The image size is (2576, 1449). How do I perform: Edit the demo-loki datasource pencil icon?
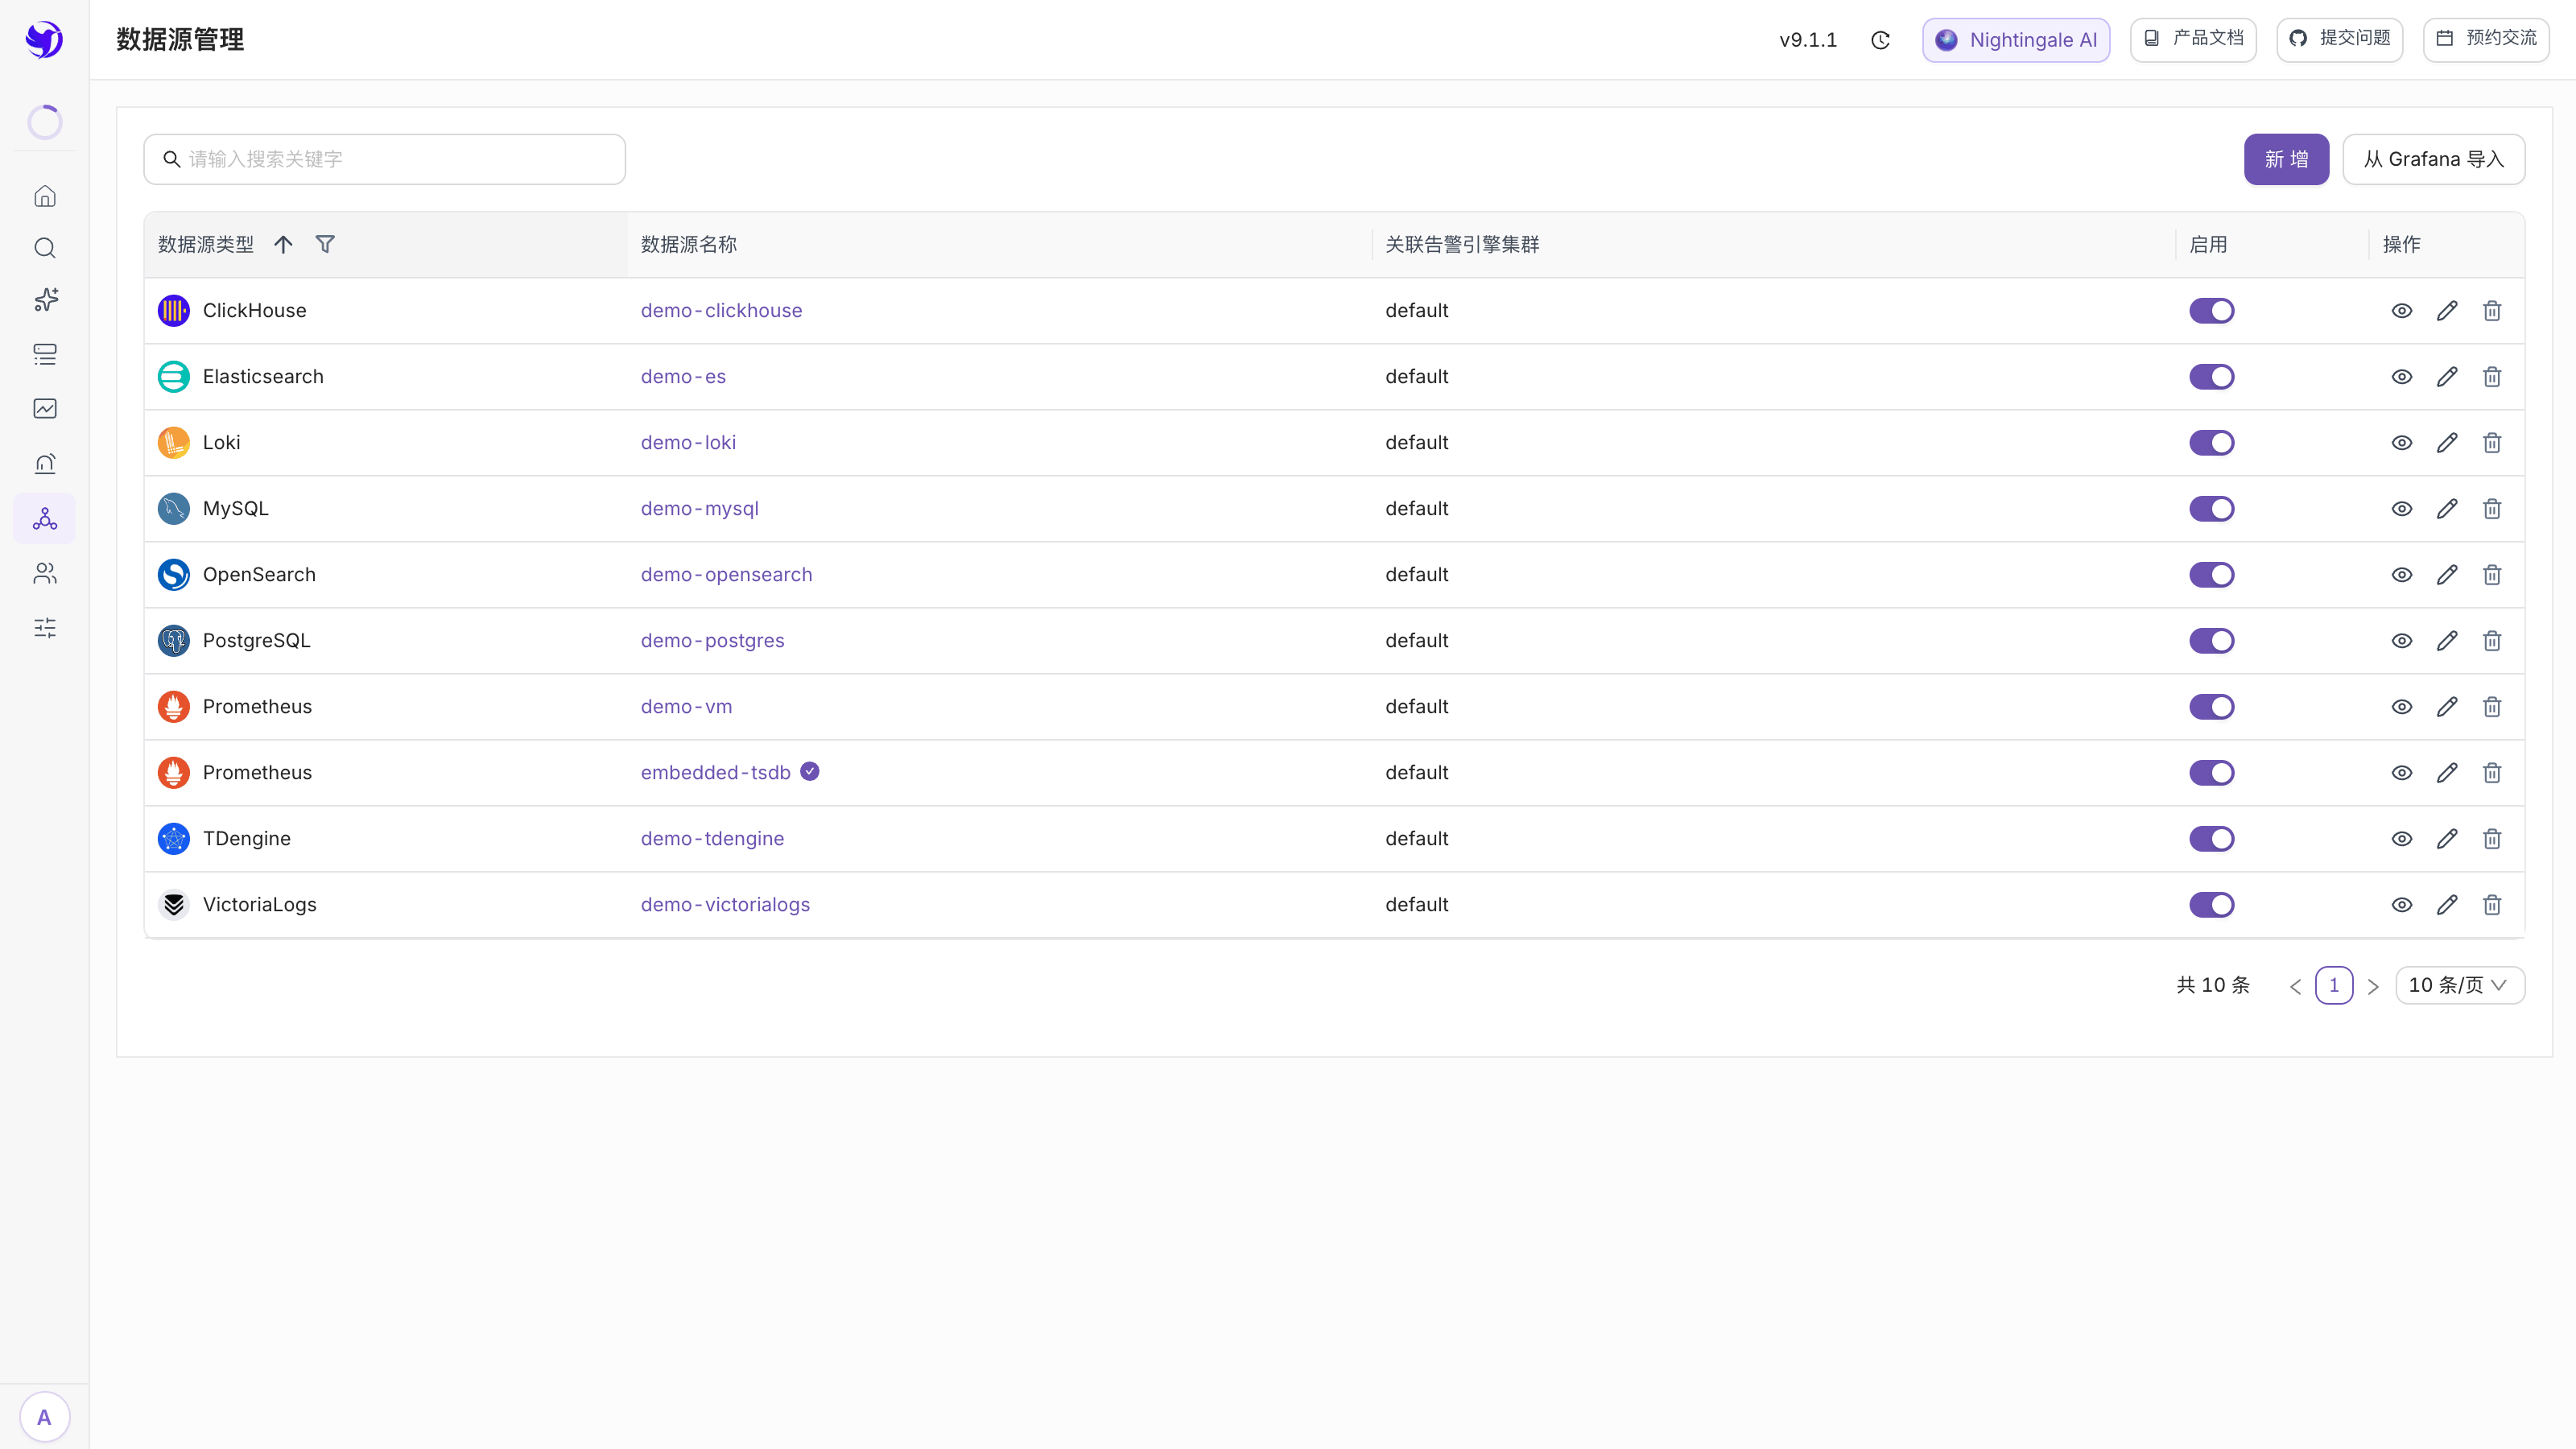click(2447, 443)
